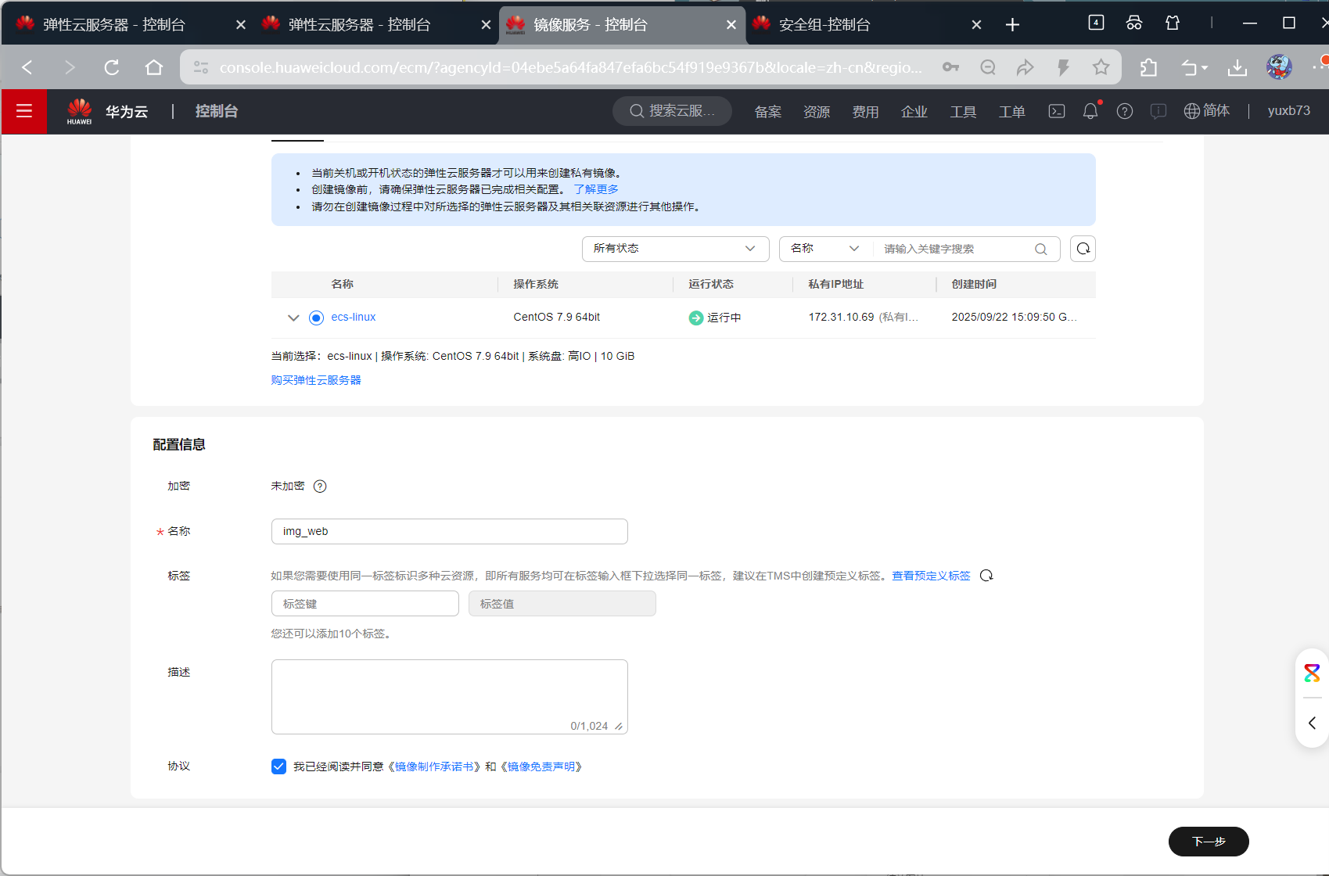Image resolution: width=1329 pixels, height=876 pixels.
Task: Click the colorful assistant floating icon
Action: tap(1312, 673)
